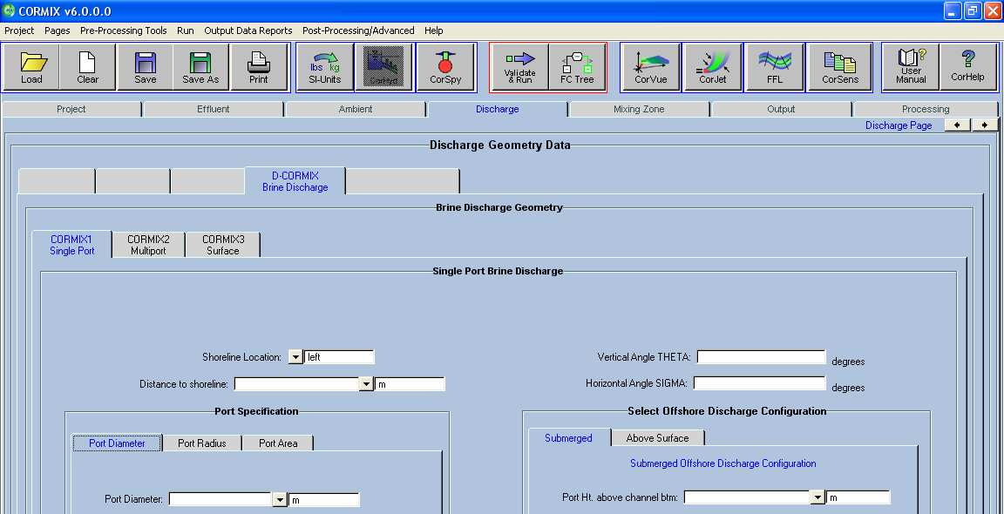This screenshot has width=1004, height=514.
Task: Expand Port Ht. above channel btm dropdown
Action: 817,497
